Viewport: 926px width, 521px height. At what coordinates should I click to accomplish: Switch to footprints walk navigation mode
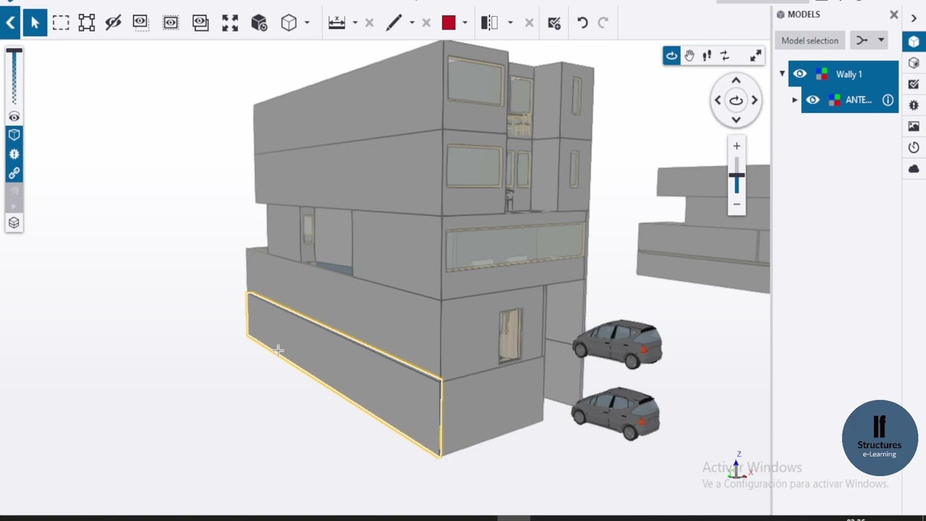point(707,56)
